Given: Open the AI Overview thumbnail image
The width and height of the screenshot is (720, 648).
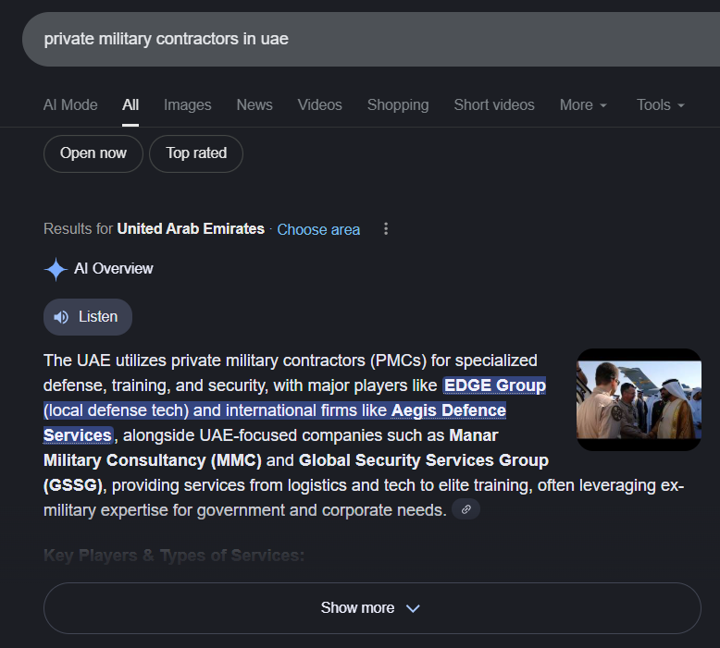Looking at the screenshot, I should [639, 399].
